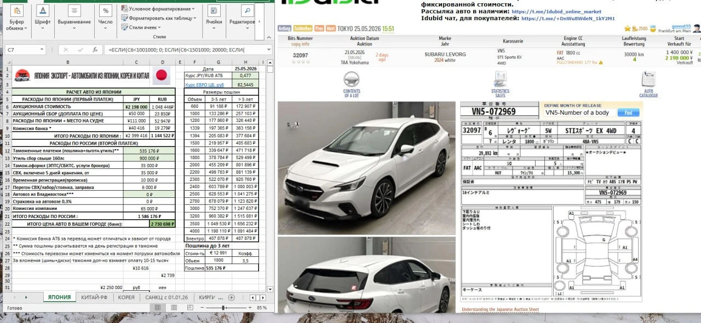Image resolution: width=701 pixels, height=323 pixels.
Task: Add a new sheet
Action: click(232, 297)
